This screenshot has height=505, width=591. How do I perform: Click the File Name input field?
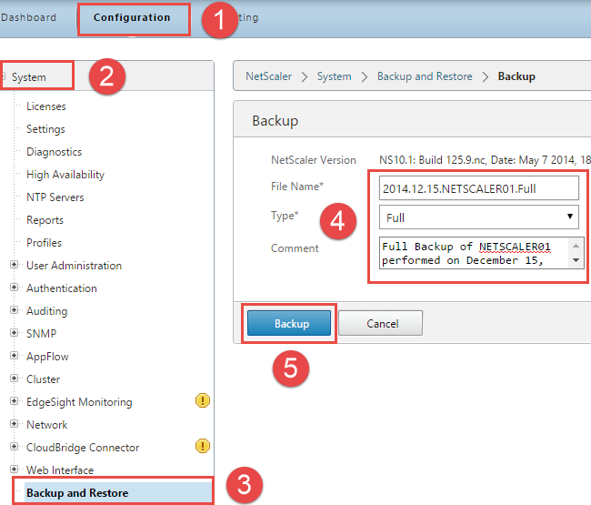tap(479, 187)
